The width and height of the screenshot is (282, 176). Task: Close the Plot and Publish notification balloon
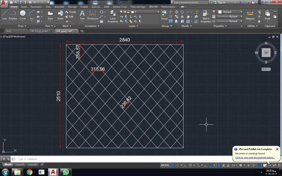(x=277, y=149)
